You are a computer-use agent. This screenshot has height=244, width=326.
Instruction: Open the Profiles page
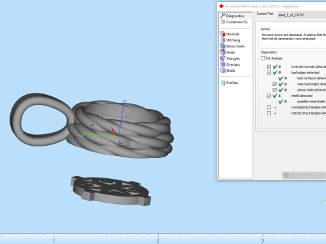tap(230, 83)
